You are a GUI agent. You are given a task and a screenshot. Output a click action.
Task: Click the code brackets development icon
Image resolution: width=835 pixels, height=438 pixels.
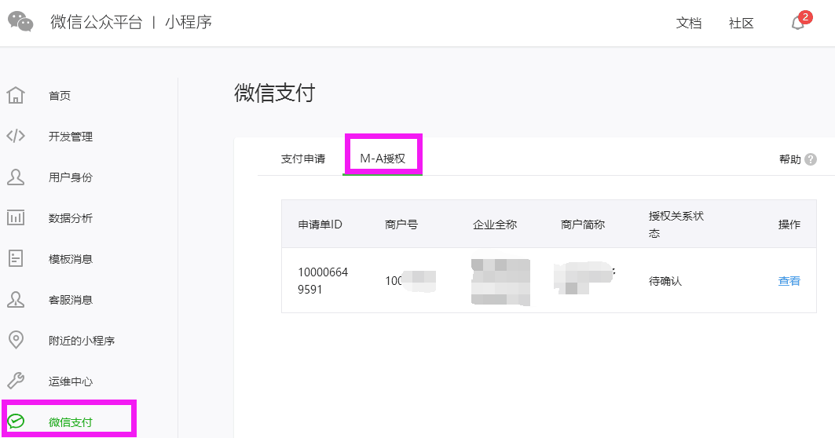click(15, 137)
